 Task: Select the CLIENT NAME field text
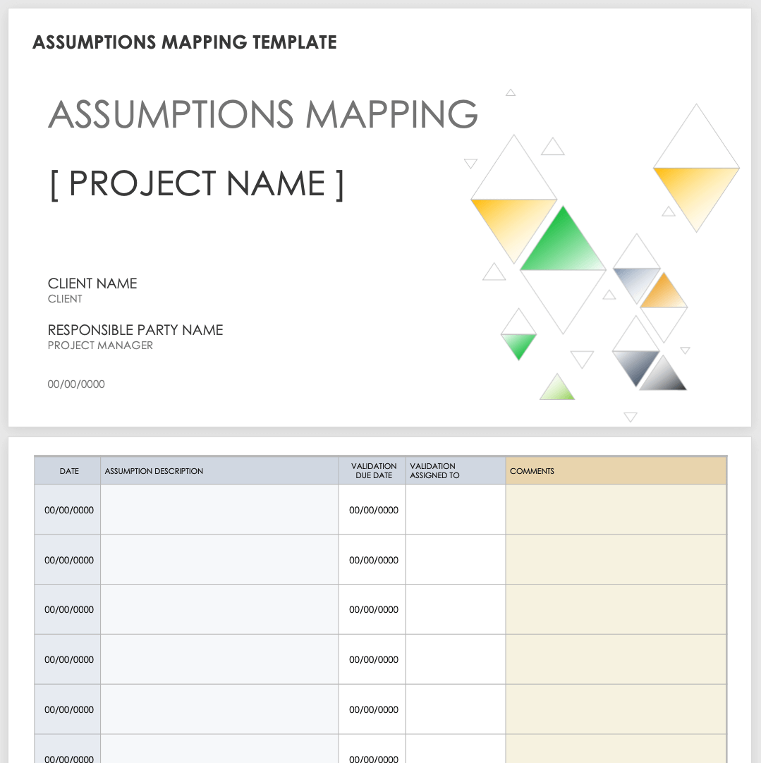tap(92, 283)
